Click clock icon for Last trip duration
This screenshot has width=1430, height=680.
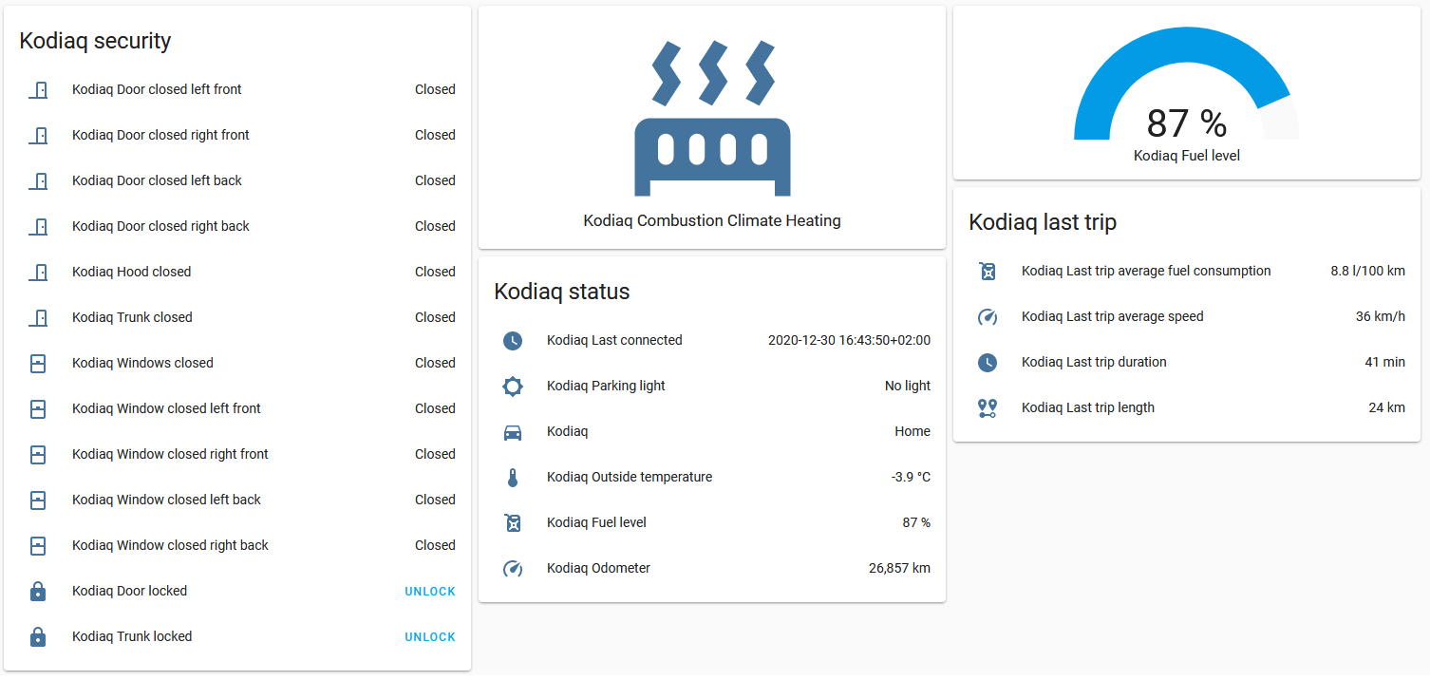click(x=988, y=362)
